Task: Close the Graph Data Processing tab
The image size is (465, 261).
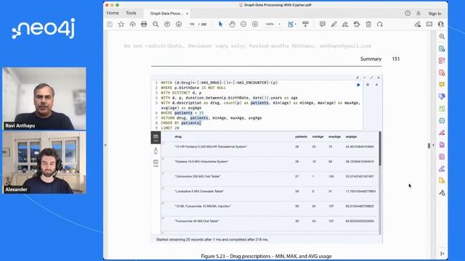Action: click(187, 14)
